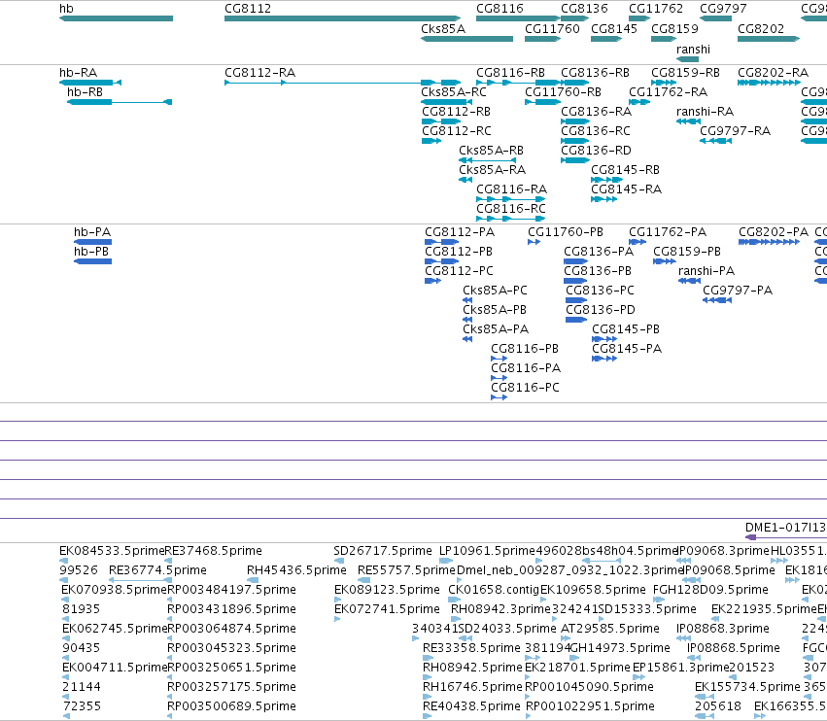Select the RH16746.5prime EST label
Viewport: 827px width, 721px height.
pyautogui.click(x=472, y=687)
